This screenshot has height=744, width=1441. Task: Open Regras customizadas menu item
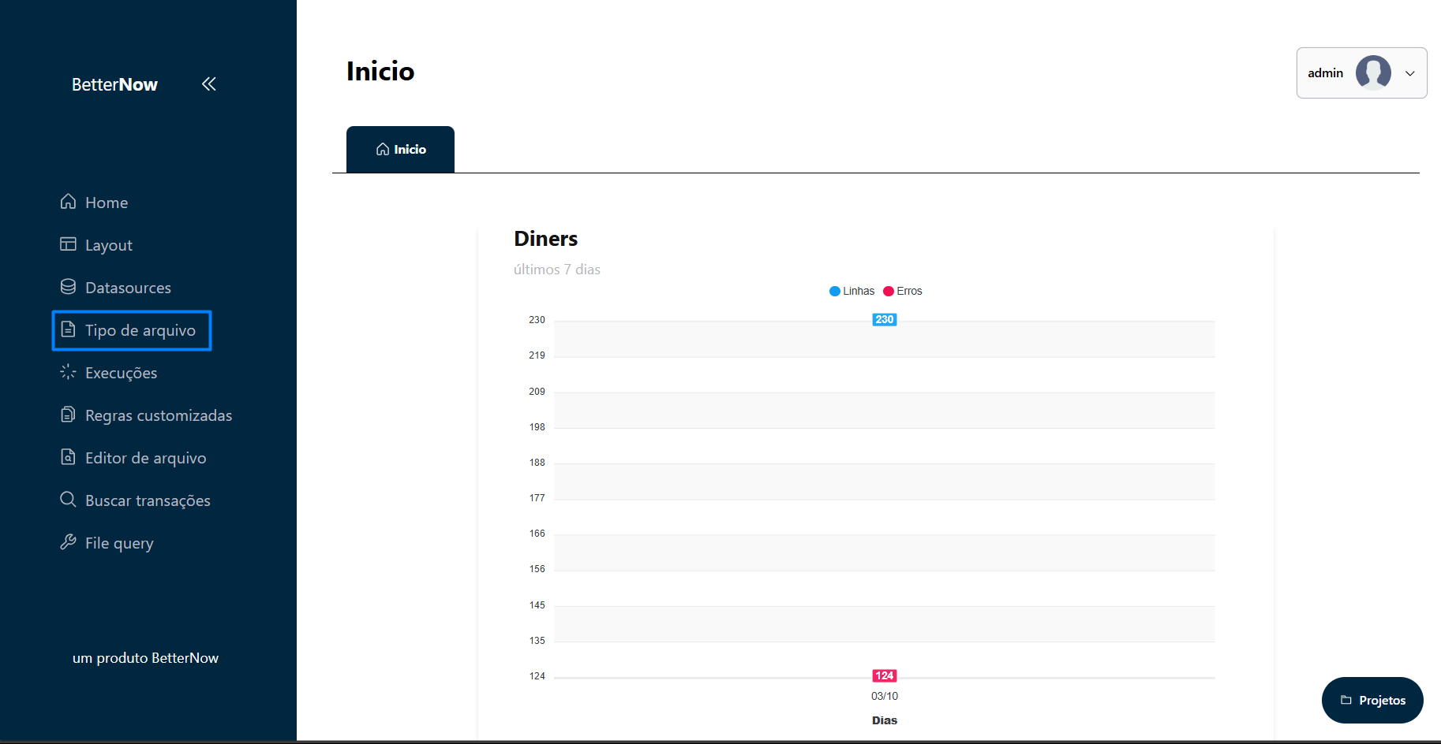pyautogui.click(x=159, y=415)
